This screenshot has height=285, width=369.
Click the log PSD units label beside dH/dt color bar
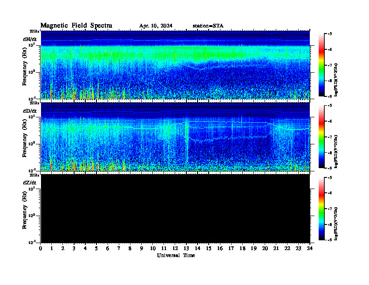pyautogui.click(x=336, y=80)
